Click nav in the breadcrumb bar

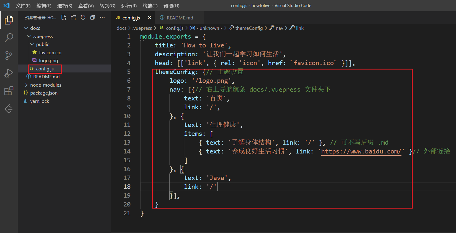(x=279, y=28)
